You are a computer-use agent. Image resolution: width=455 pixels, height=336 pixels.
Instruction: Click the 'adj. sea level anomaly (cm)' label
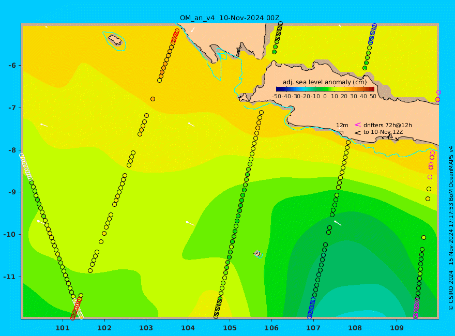click(x=324, y=82)
